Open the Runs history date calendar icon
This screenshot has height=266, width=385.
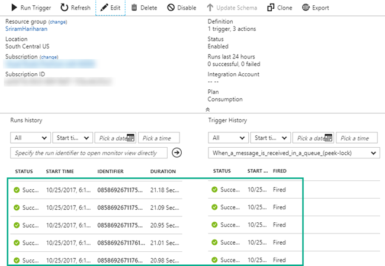click(x=131, y=138)
